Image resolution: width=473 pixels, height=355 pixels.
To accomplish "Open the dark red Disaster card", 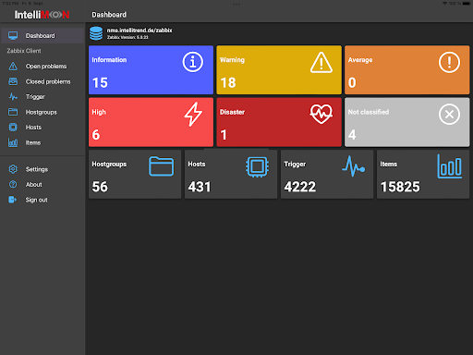I will click(279, 122).
